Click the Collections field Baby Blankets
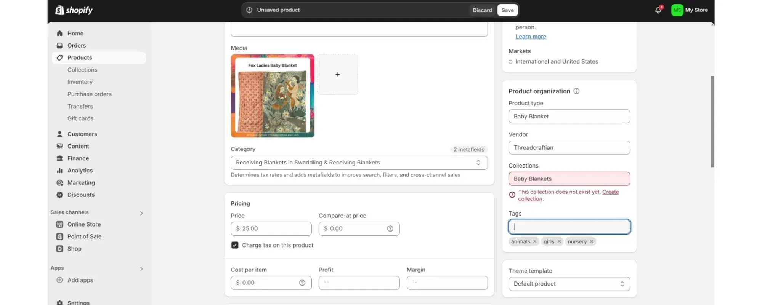This screenshot has height=305, width=762. 569,179
